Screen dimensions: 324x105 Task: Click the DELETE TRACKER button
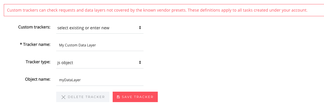83,97
